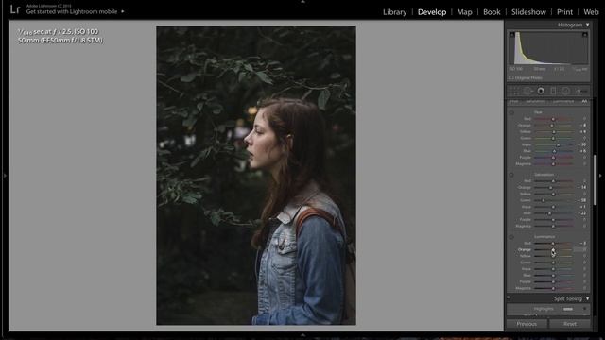Image resolution: width=605 pixels, height=340 pixels.
Task: Toggle the shadow clipping indicator in histogram
Action: point(512,35)
